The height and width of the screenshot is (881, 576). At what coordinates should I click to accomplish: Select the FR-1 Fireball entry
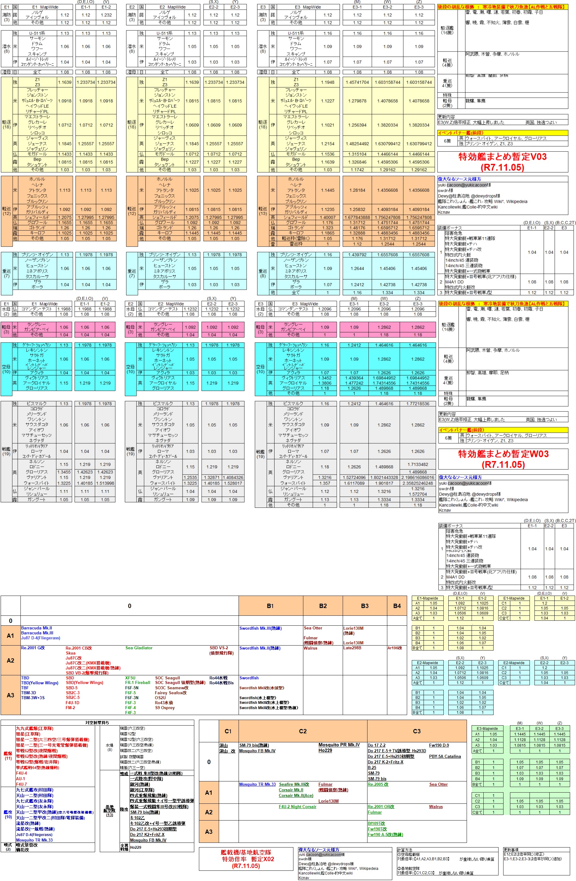coord(138,682)
